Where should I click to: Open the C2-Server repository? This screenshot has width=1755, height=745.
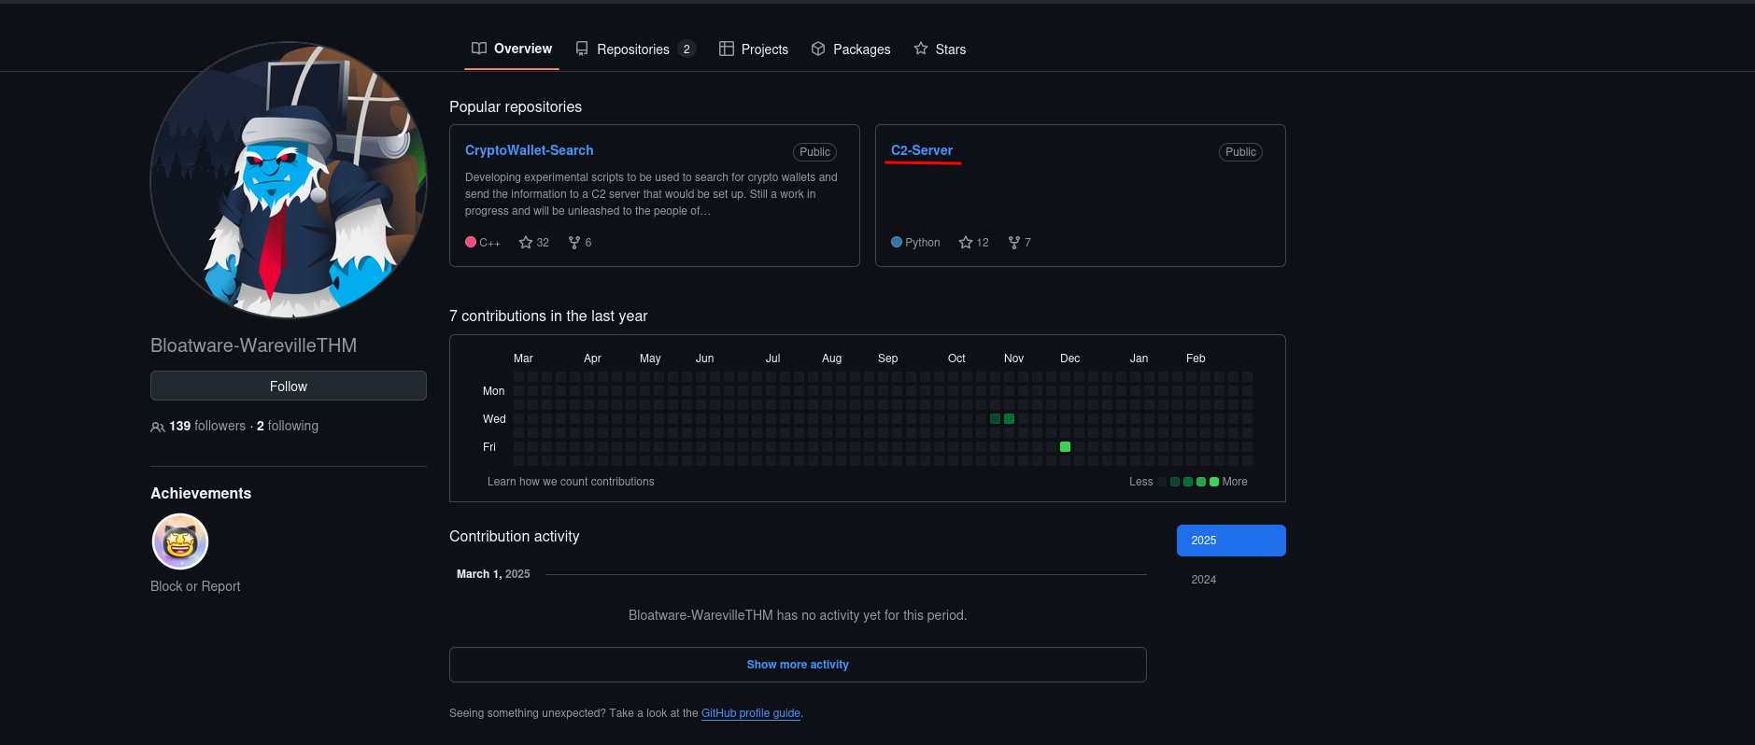[922, 150]
